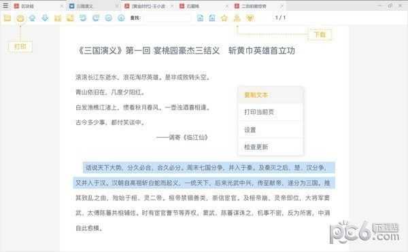The width and height of the screenshot is (408, 252).
Task: Go to next page with down arrow
Action: coord(45,18)
